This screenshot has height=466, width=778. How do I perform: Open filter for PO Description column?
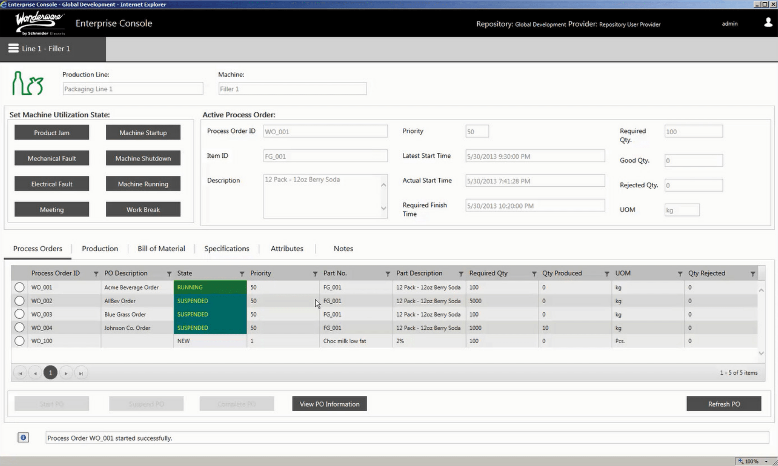(169, 274)
